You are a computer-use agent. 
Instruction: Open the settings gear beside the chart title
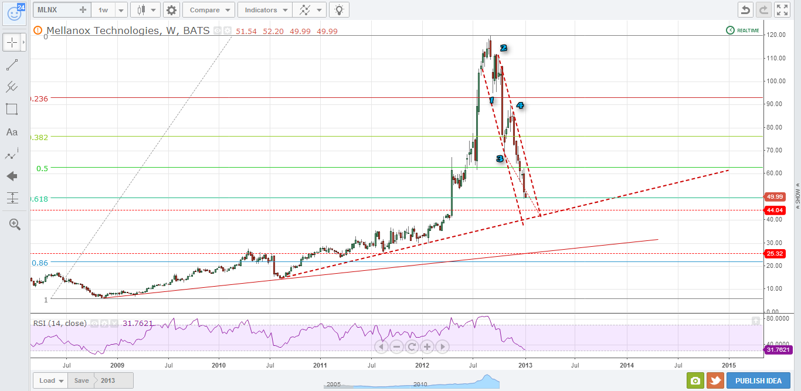[x=228, y=31]
